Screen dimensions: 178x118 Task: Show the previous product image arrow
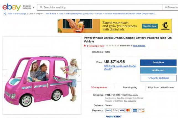click(5, 75)
